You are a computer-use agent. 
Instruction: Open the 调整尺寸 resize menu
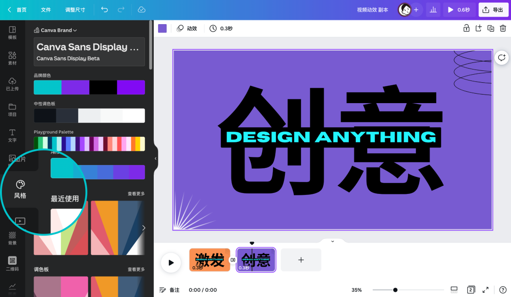(x=75, y=10)
